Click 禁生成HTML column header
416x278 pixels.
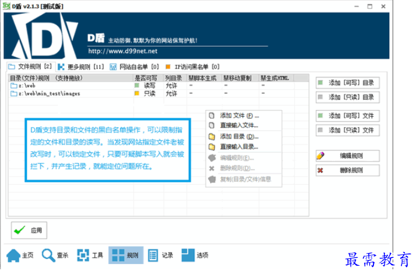[x=277, y=78]
